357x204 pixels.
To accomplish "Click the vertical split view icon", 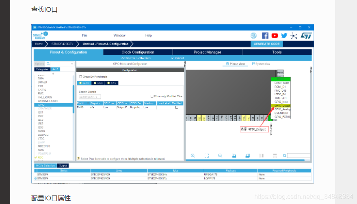I will (262, 156).
